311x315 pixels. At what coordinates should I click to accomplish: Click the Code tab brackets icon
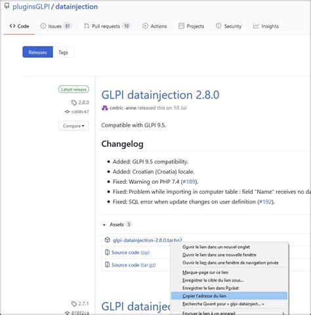[x=12, y=26]
